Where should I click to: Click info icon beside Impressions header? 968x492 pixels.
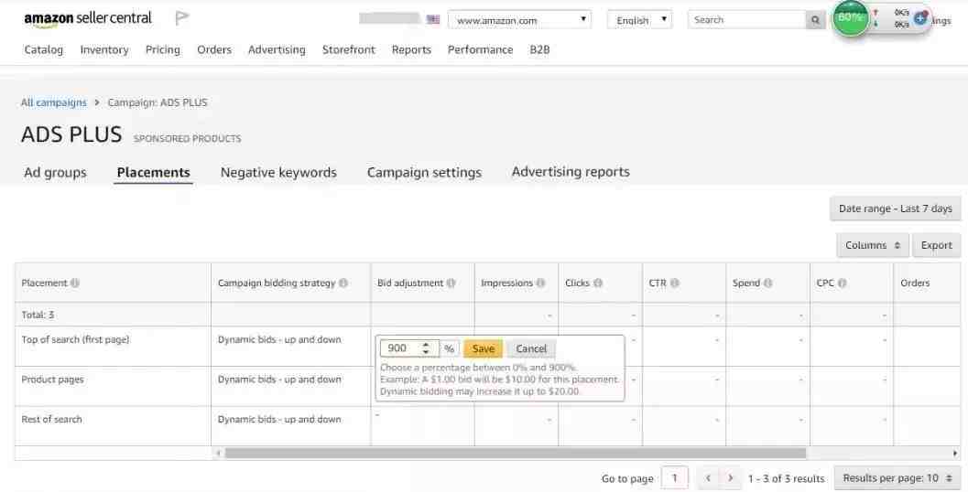(x=540, y=283)
